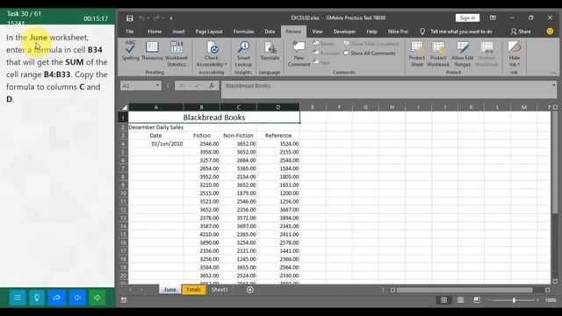This screenshot has width=562, height=316.
Task: Click the GMetrix lightbulb hint button
Action: pos(37,298)
